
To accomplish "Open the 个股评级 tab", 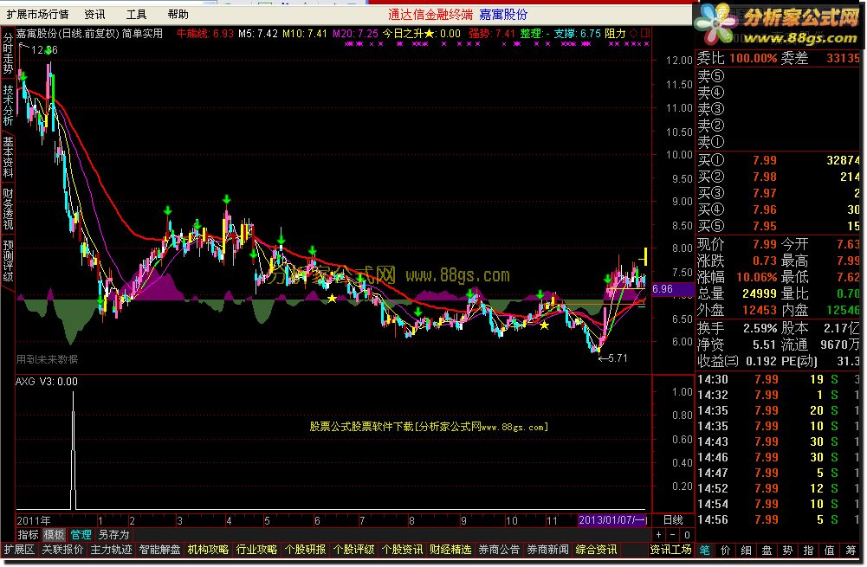I will [x=354, y=550].
